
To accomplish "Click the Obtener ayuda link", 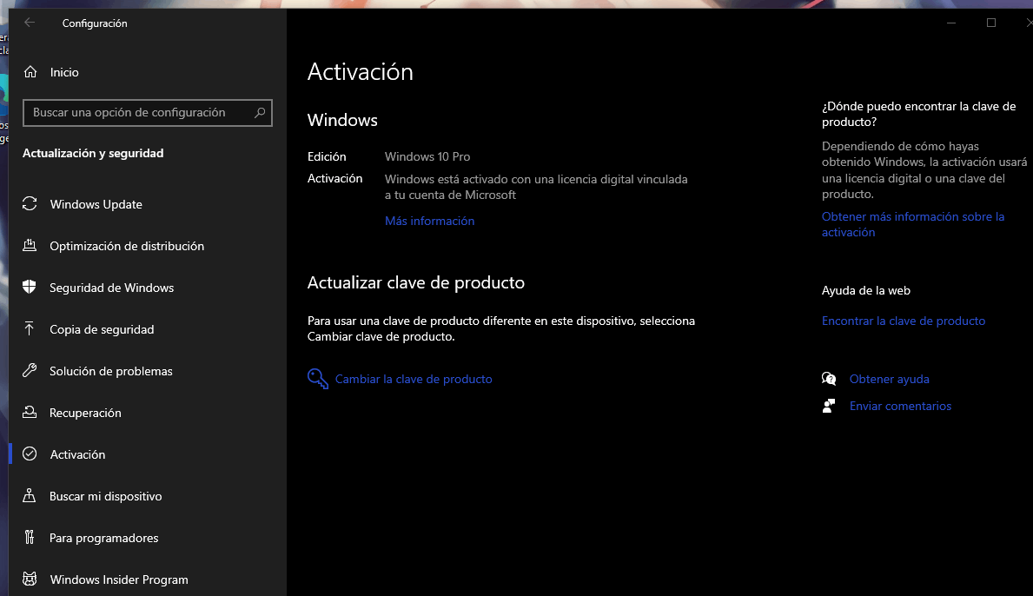I will tap(890, 379).
